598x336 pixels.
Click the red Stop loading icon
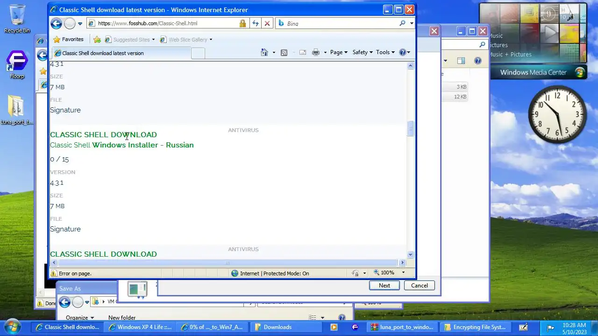(x=267, y=23)
